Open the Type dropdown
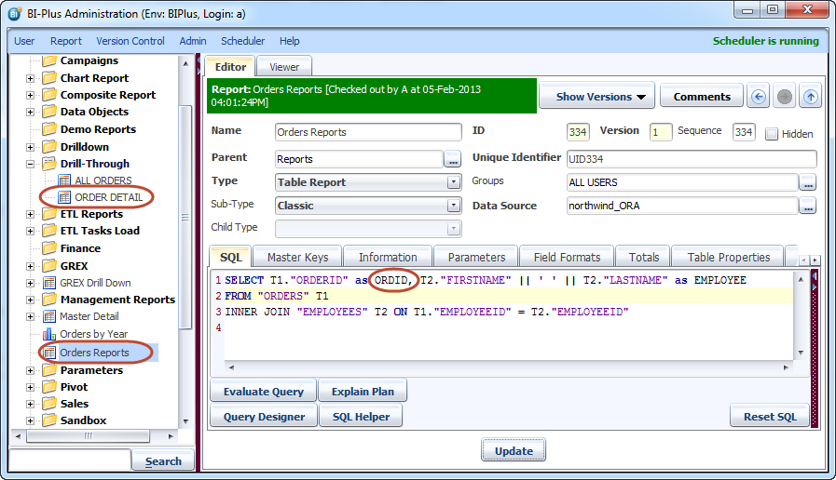 [454, 182]
